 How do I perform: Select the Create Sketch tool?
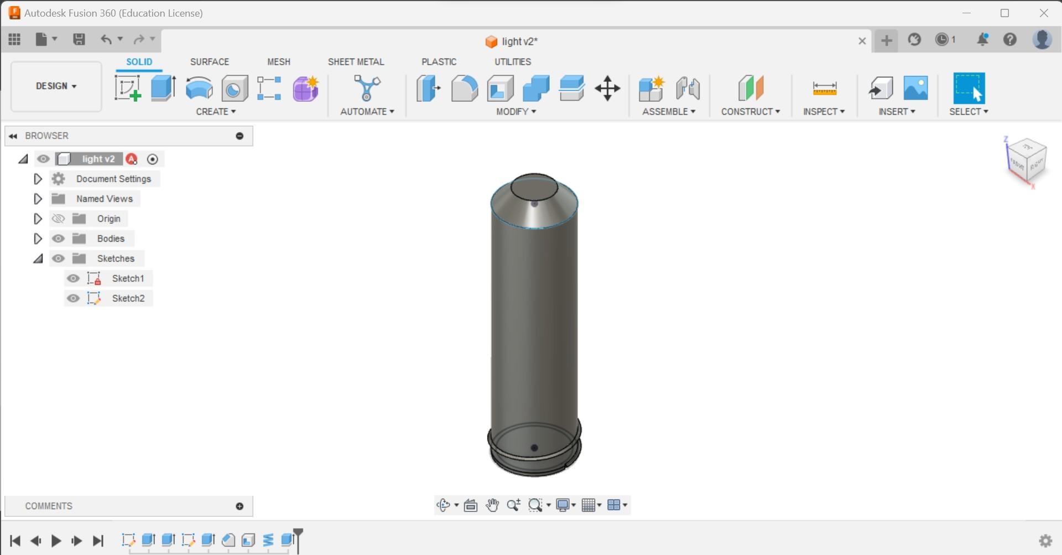coord(127,89)
